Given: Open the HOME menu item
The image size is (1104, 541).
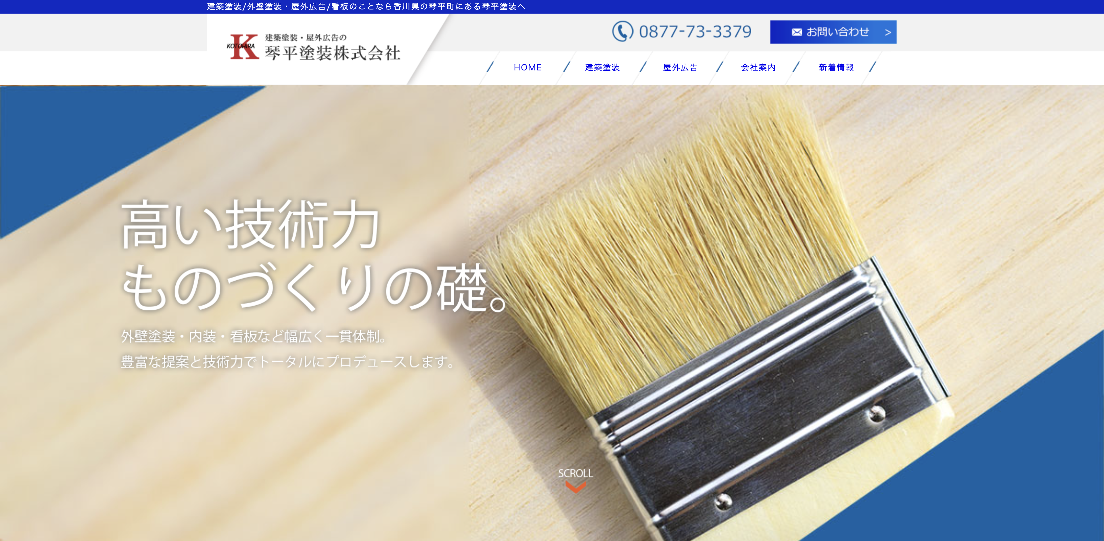Looking at the screenshot, I should pyautogui.click(x=528, y=67).
